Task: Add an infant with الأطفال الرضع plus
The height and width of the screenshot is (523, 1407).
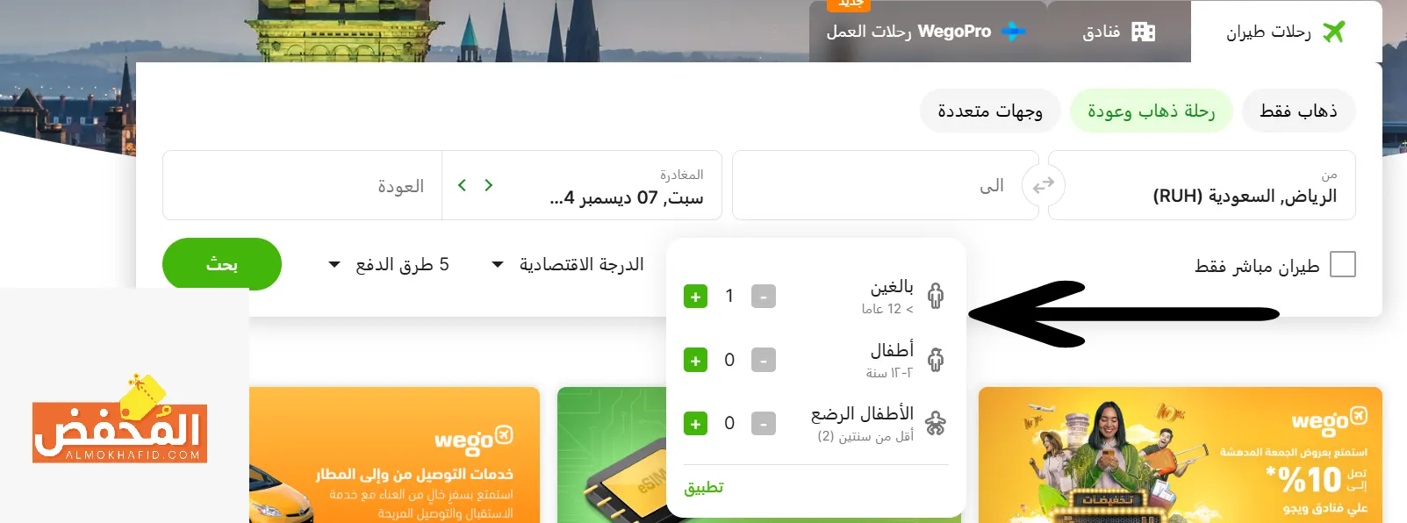Action: [695, 423]
